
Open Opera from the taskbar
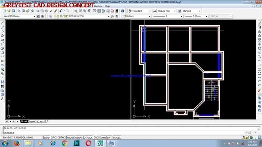point(88,143)
